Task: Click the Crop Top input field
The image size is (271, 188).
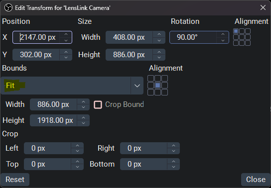Action: pyautogui.click(x=54, y=164)
